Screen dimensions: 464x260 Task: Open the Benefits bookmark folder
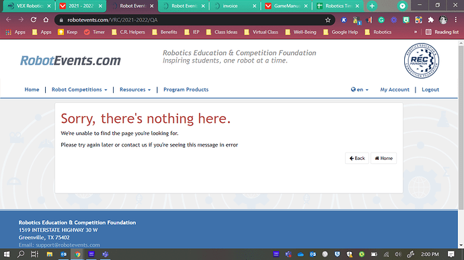click(x=165, y=32)
